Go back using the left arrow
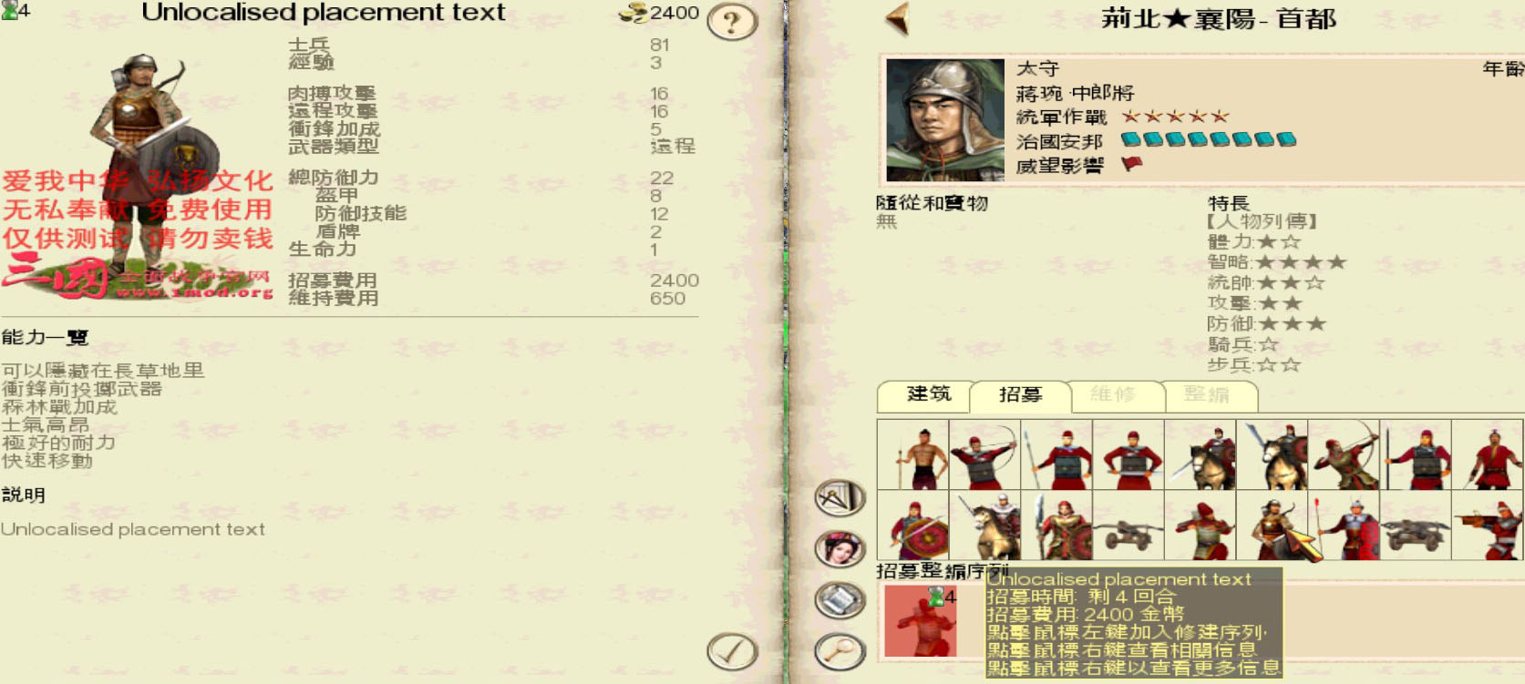Viewport: 1525px width, 684px height. [898, 20]
